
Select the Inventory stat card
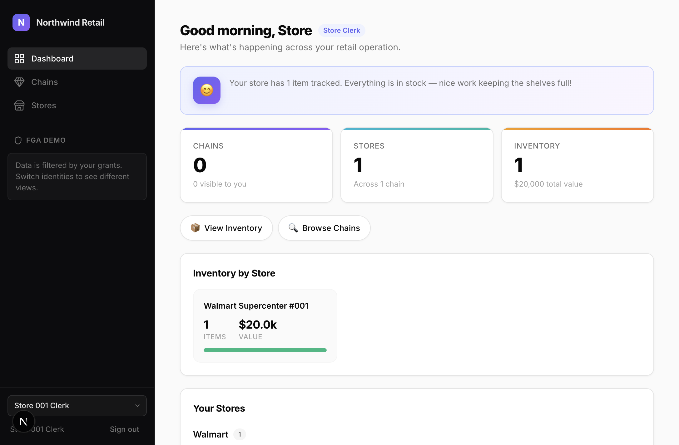577,165
